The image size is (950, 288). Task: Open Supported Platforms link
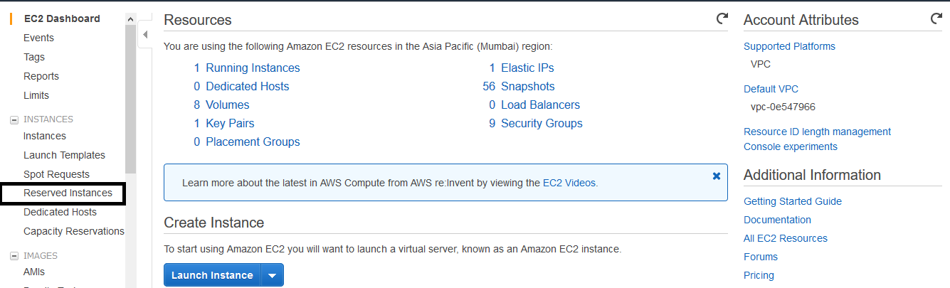tap(789, 46)
